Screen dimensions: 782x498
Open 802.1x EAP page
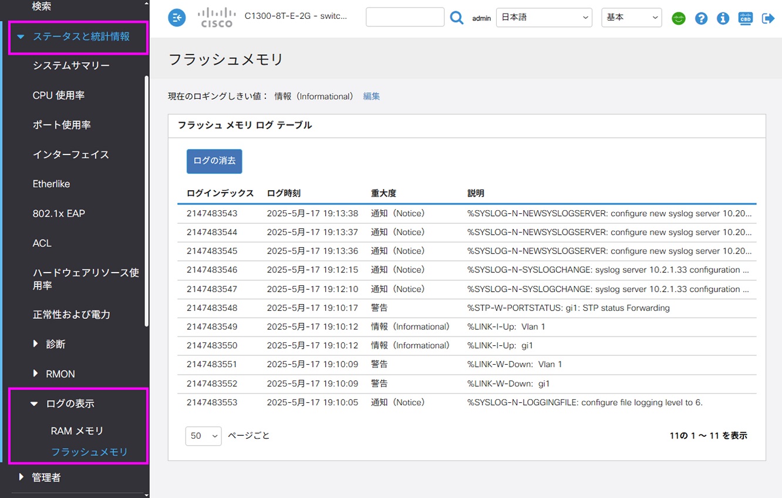click(59, 213)
